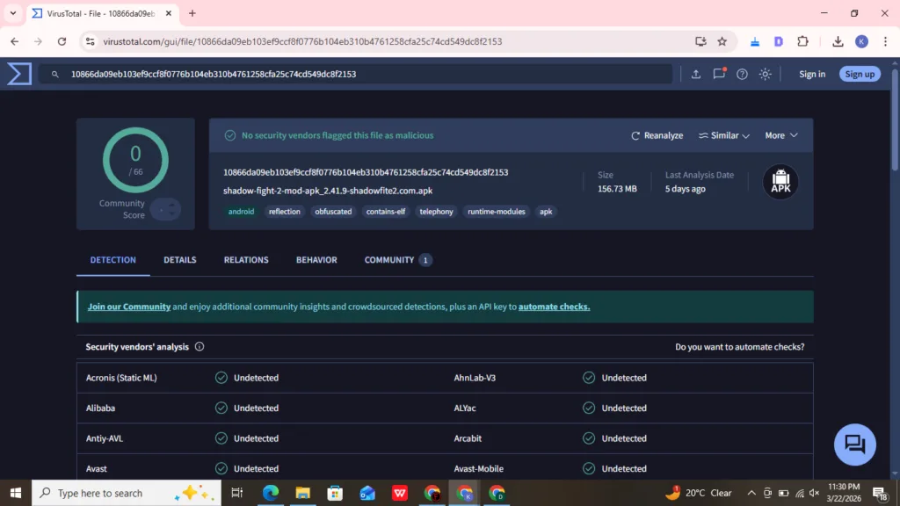The image size is (900, 506).
Task: Click the telephony tag
Action: (436, 212)
